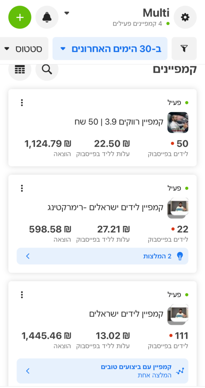Screen dimensions: 205x388
Task: Select thumbnail of the רימרקטינג campaign
Action: coord(178,208)
